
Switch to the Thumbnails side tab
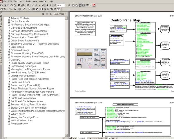[x=1, y=33]
